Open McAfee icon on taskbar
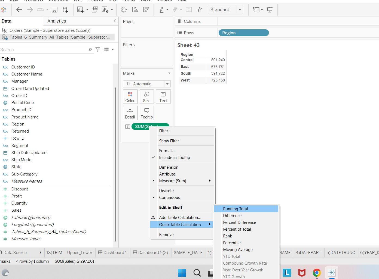The image size is (379, 279). coord(302,273)
